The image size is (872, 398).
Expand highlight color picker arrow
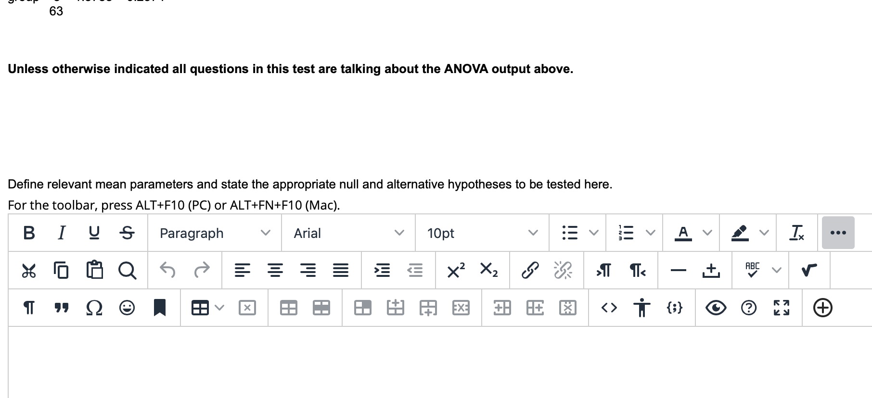pos(764,233)
